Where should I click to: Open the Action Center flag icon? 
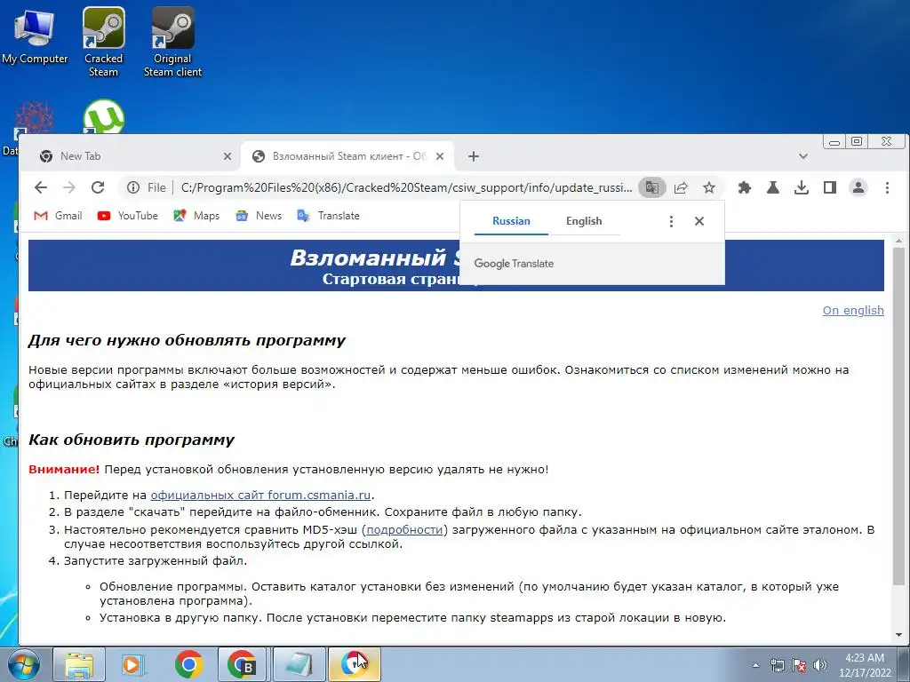799,665
